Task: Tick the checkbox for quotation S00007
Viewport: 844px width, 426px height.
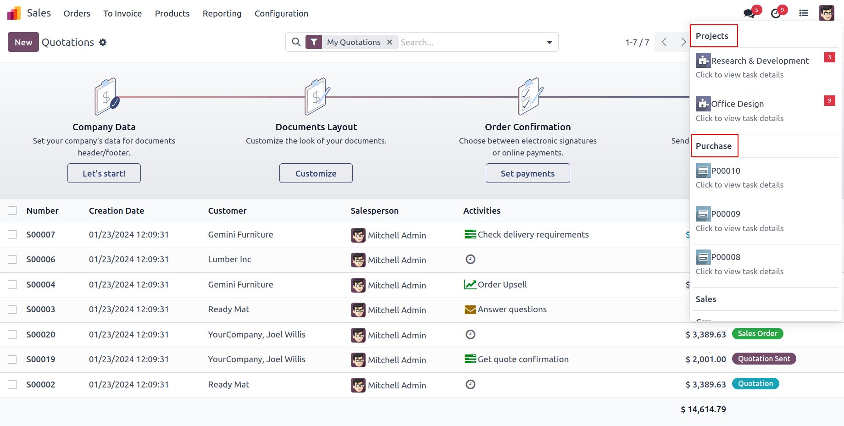Action: pyautogui.click(x=12, y=235)
